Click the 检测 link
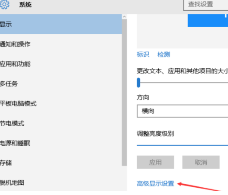The width and height of the screenshot is (228, 195). pyautogui.click(x=164, y=54)
